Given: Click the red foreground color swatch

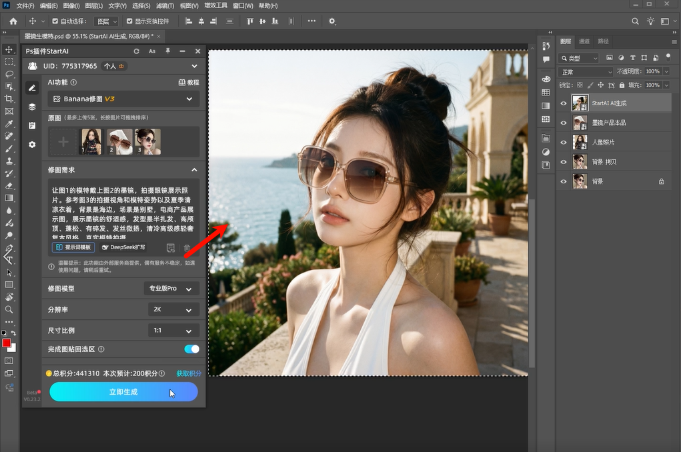Looking at the screenshot, I should 7,343.
